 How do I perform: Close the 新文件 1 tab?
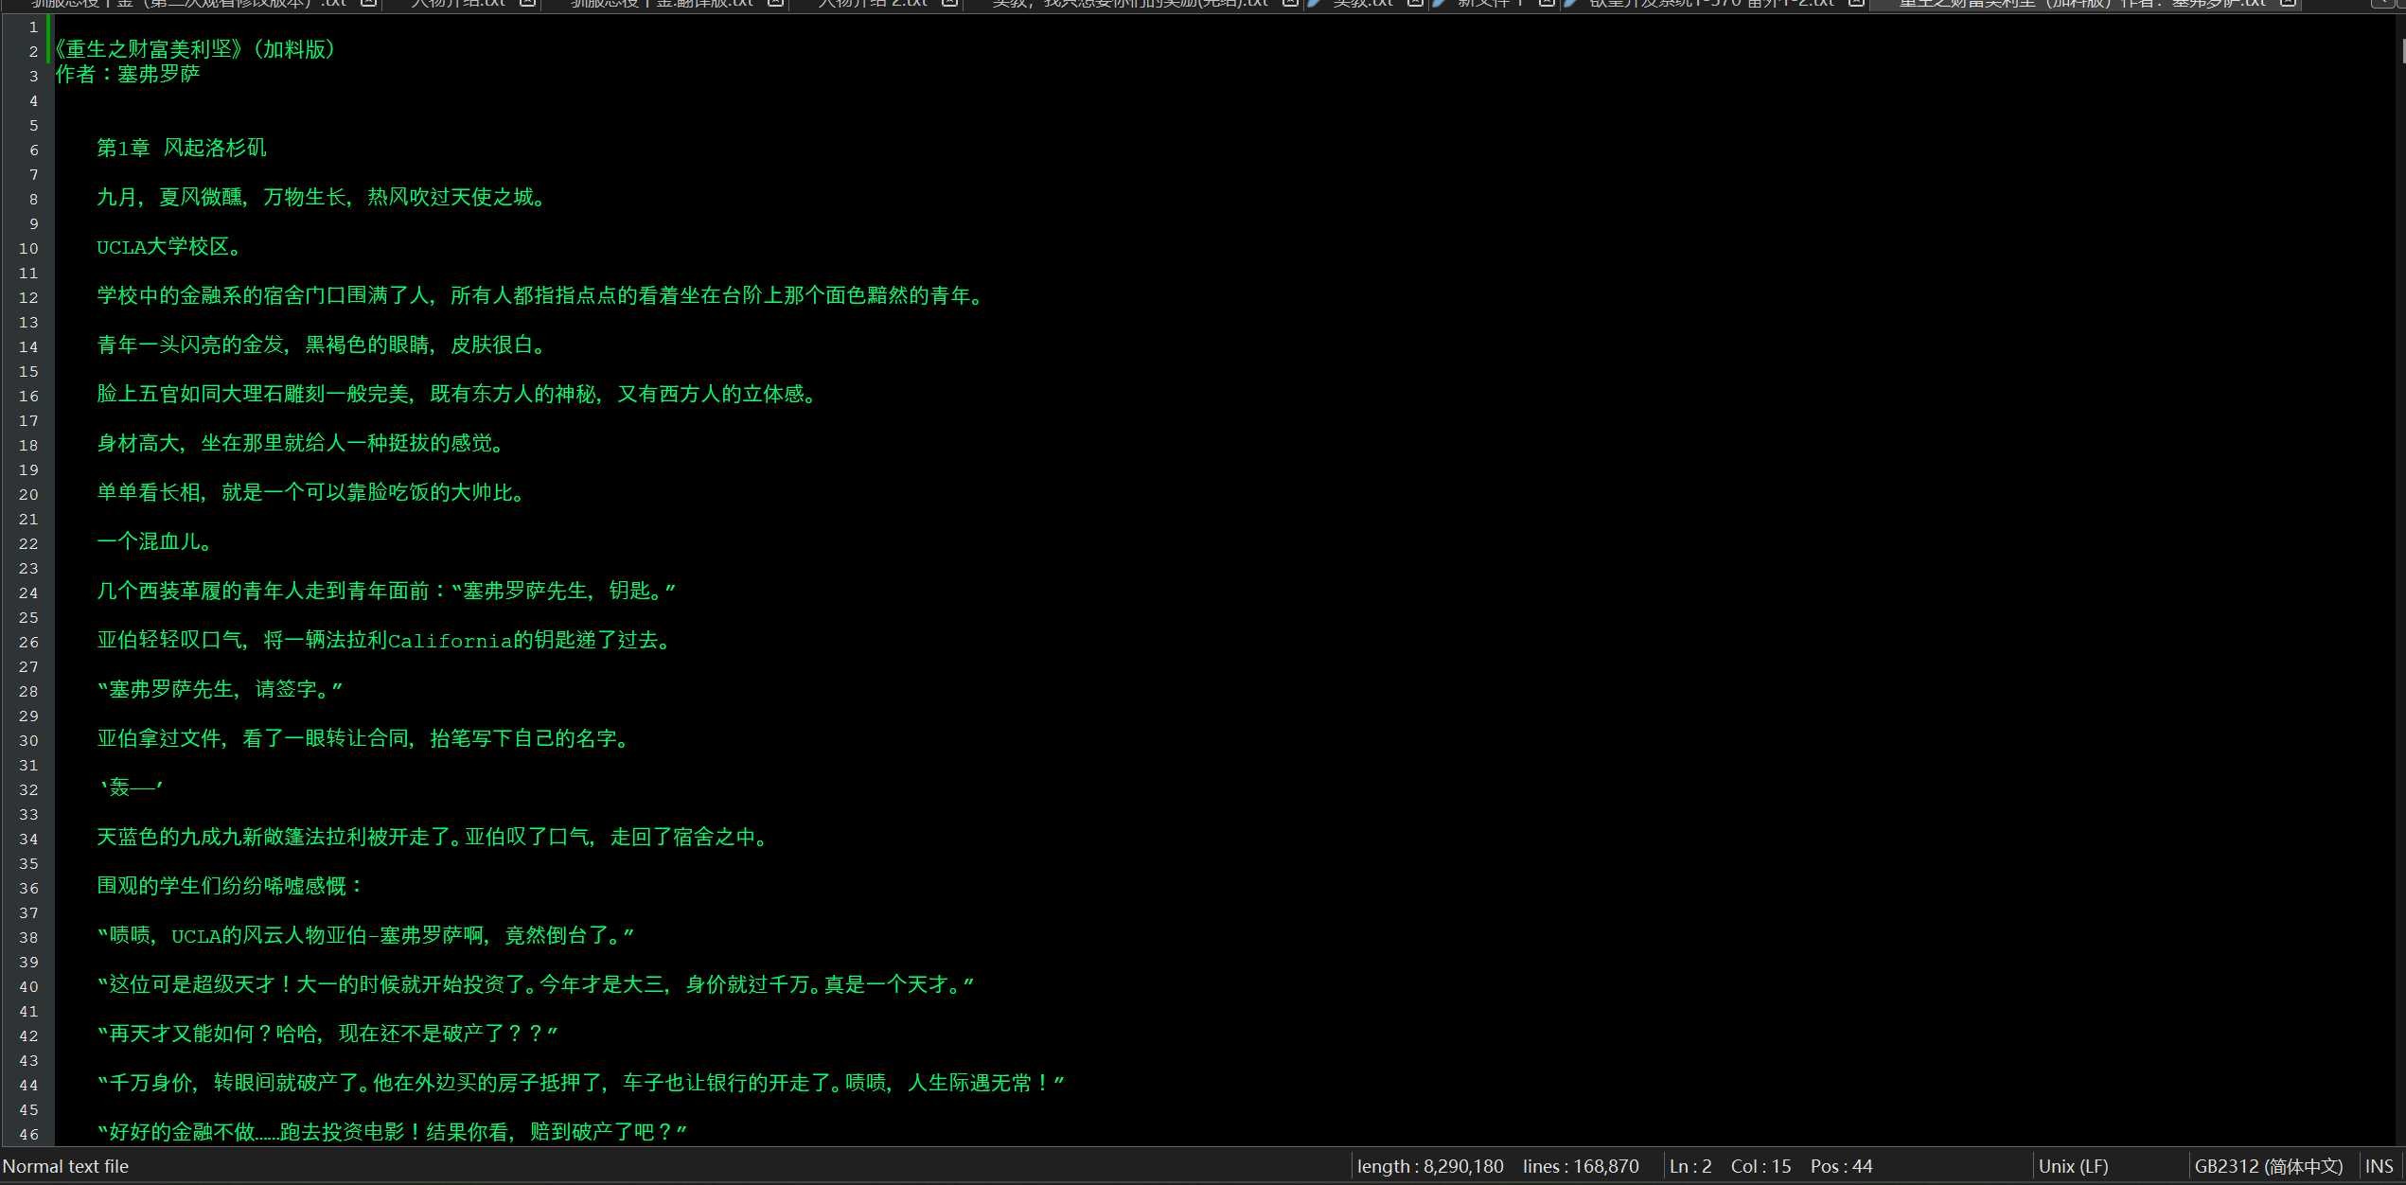click(1547, 4)
